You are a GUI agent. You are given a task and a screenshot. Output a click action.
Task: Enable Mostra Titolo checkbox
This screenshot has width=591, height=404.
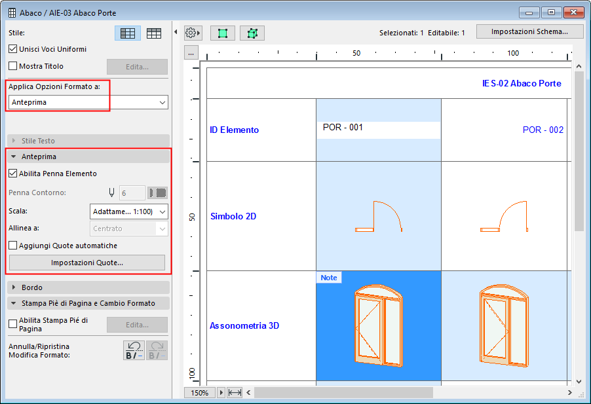coord(13,66)
